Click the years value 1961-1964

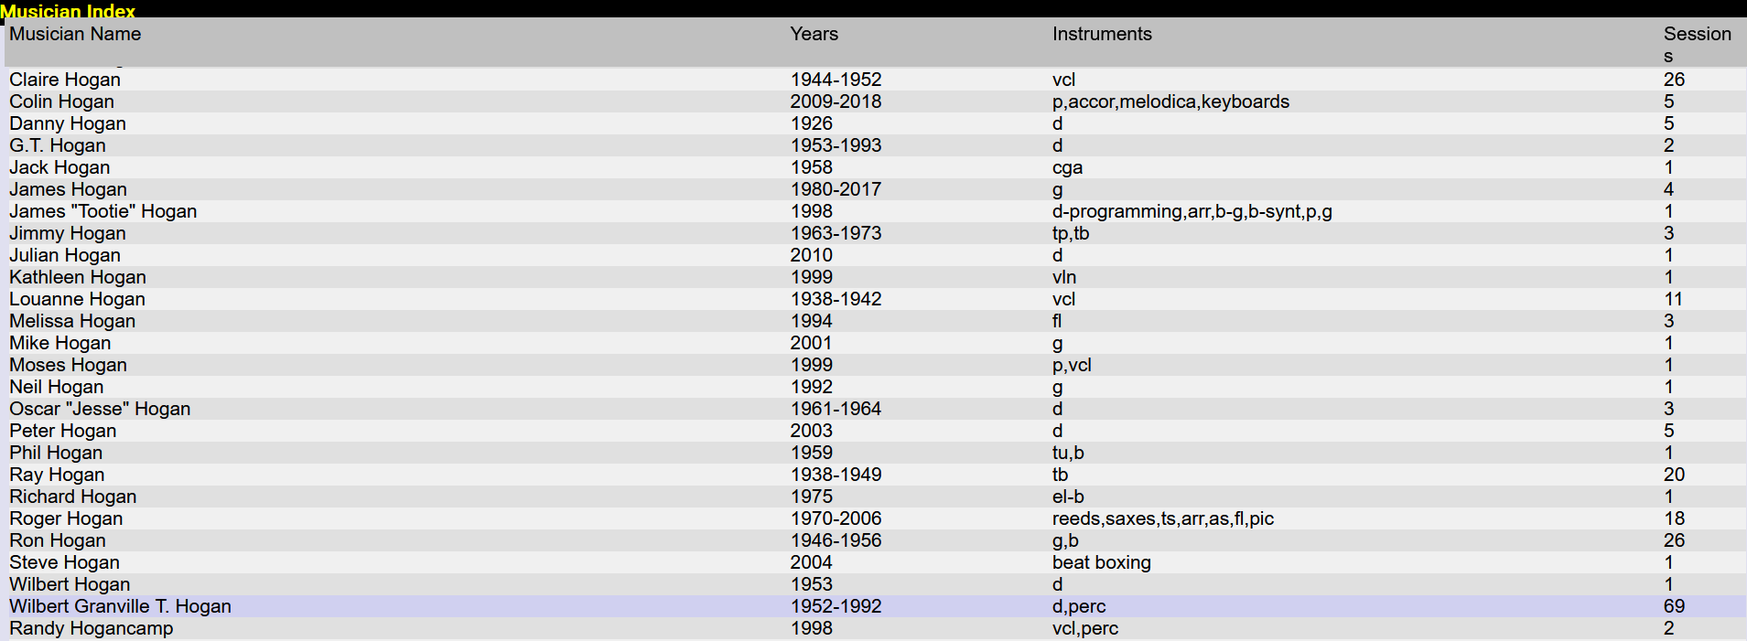[x=836, y=409]
